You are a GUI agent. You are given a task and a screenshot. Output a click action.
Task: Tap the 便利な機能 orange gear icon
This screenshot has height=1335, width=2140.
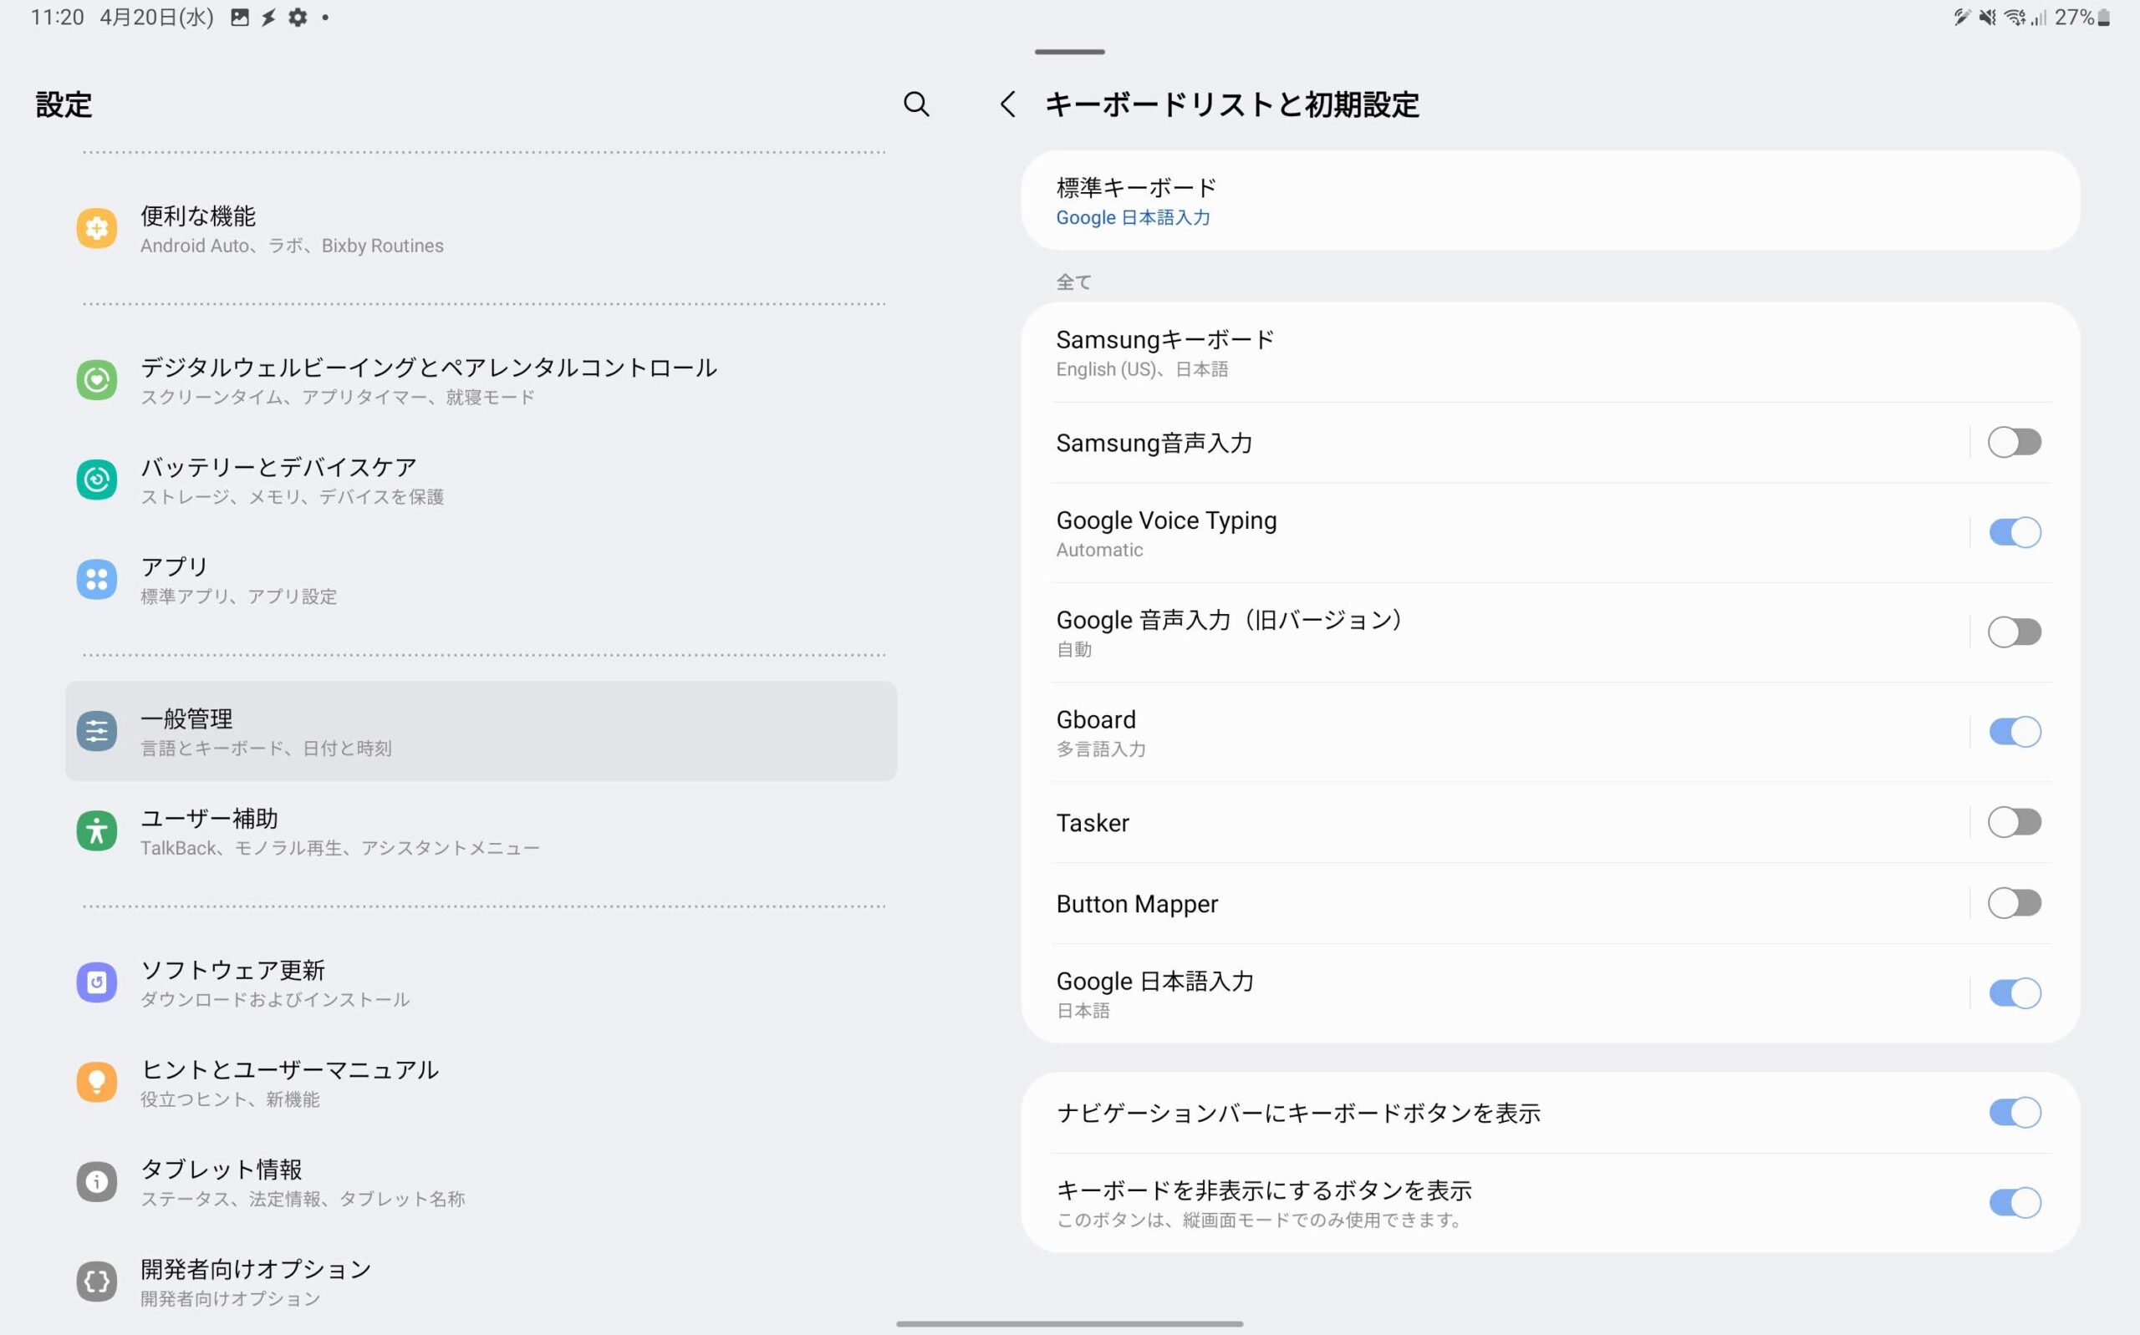(96, 229)
